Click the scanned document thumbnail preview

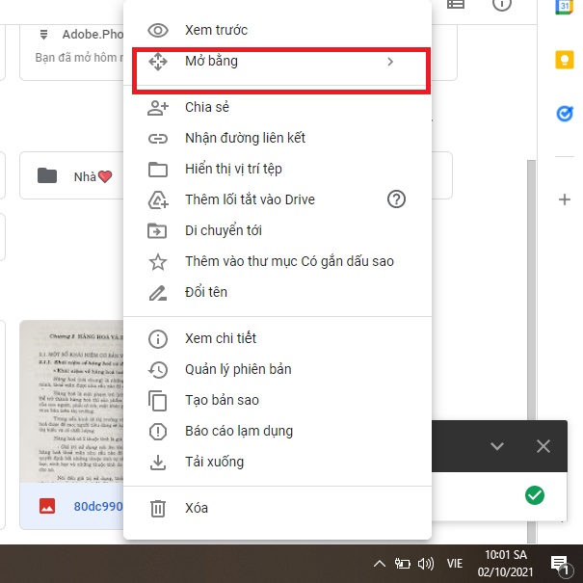point(71,401)
